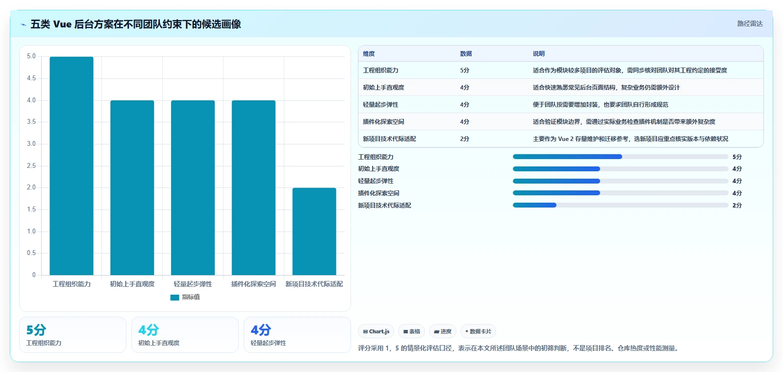Click the description starting 适合作为模块较多项目

click(630, 70)
